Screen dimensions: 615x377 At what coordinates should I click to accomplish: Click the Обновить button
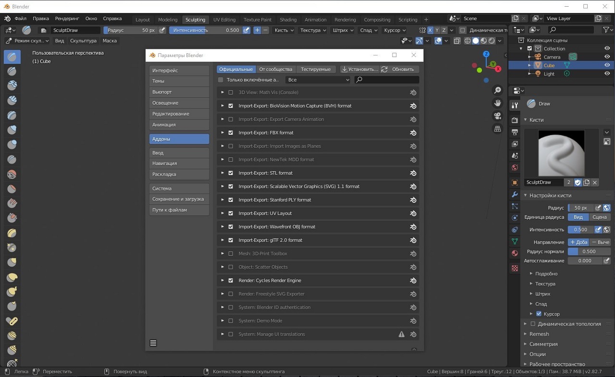coord(398,69)
